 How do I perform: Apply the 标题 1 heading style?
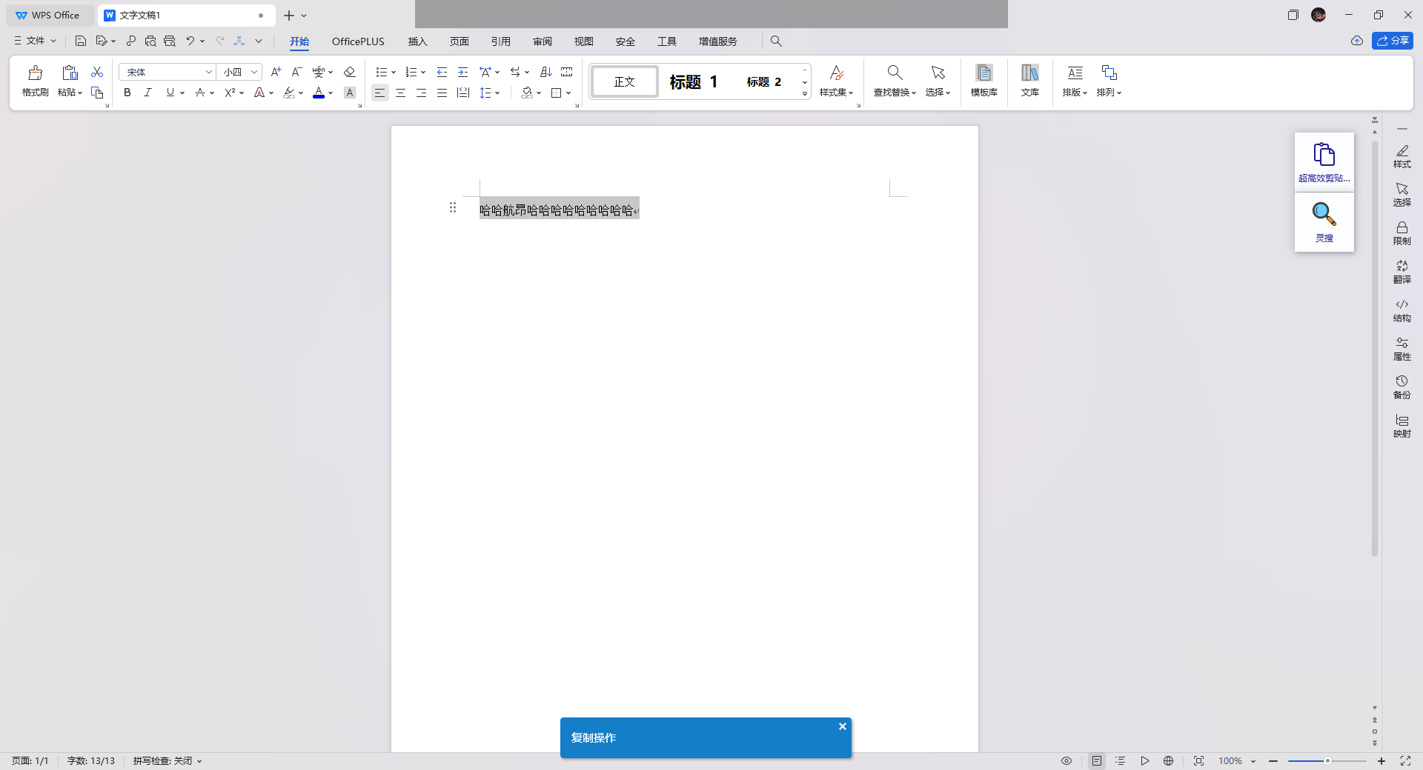[x=693, y=81]
